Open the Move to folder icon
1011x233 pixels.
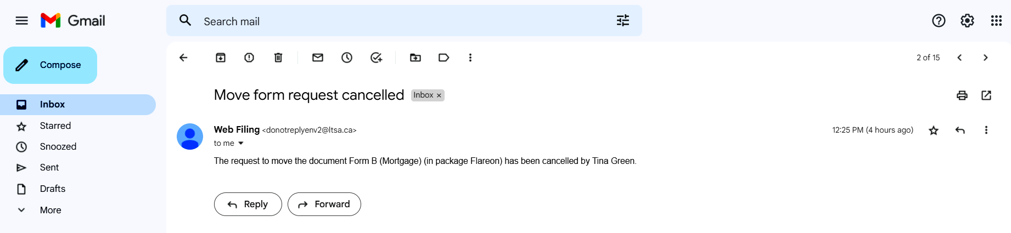coord(415,58)
